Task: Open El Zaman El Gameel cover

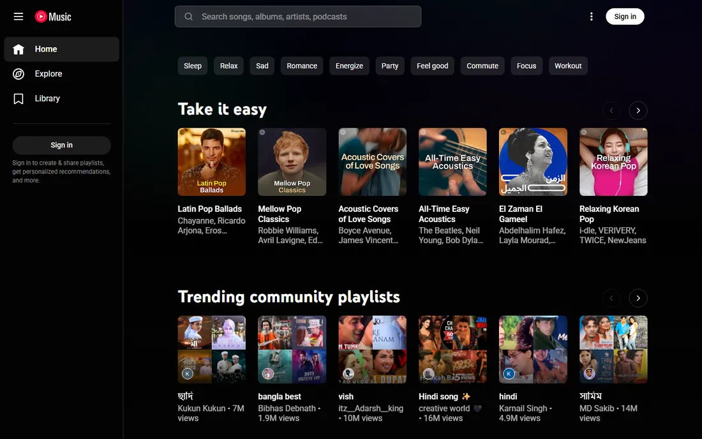Action: (534, 162)
